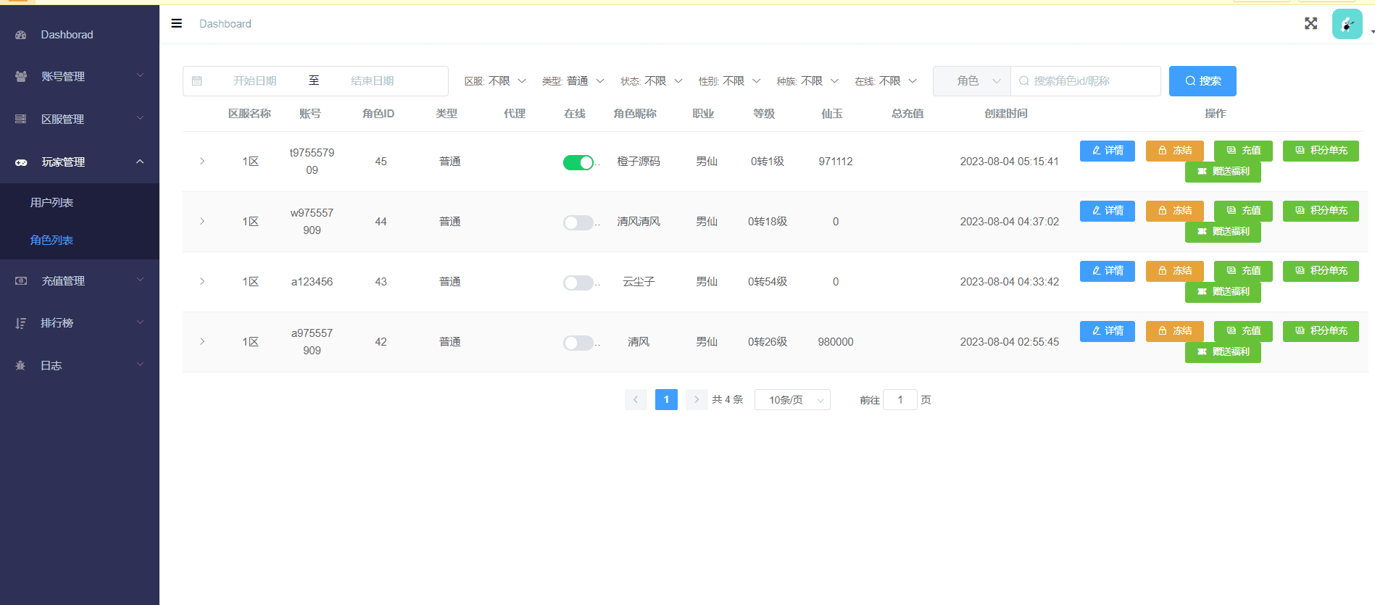Click the hamburger sidebar collapse icon
Screen dimensions: 1375x605
[176, 24]
